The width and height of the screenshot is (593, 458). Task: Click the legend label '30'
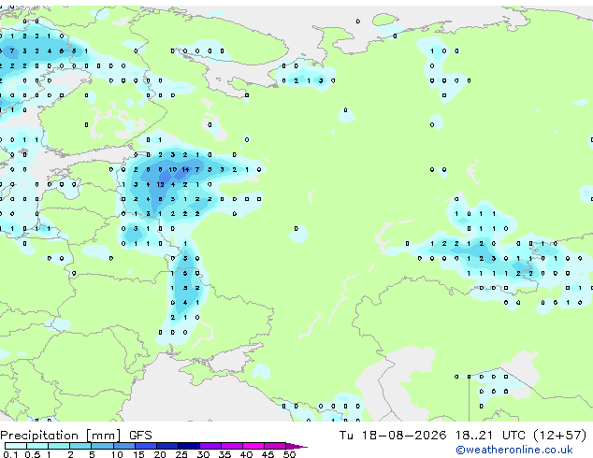tap(203, 454)
